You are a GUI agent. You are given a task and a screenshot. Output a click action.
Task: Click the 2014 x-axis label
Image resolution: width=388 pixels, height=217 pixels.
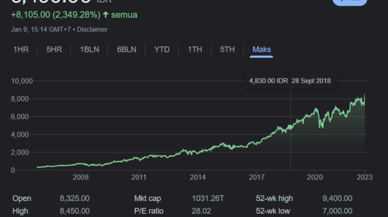[x=198, y=177]
